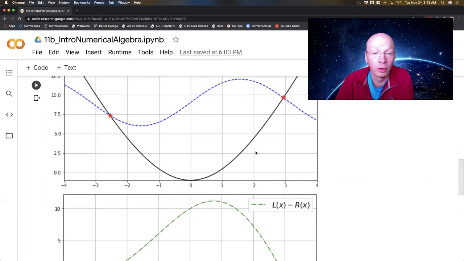Open the Colab Runtime menu
Screen dimensions: 464x261
pos(120,52)
